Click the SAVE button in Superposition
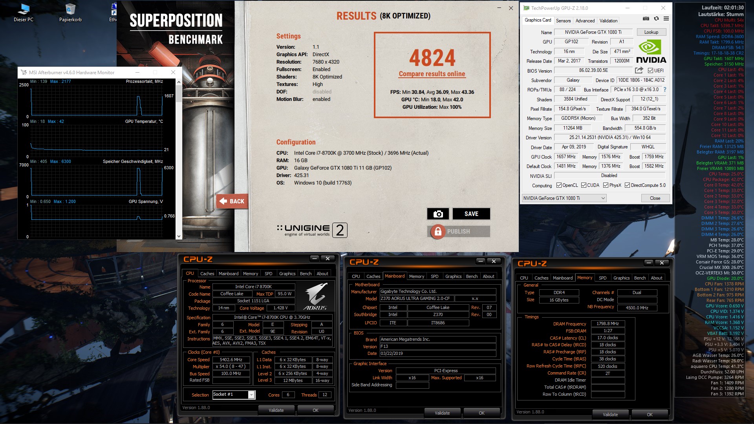The image size is (754, 424). [471, 214]
